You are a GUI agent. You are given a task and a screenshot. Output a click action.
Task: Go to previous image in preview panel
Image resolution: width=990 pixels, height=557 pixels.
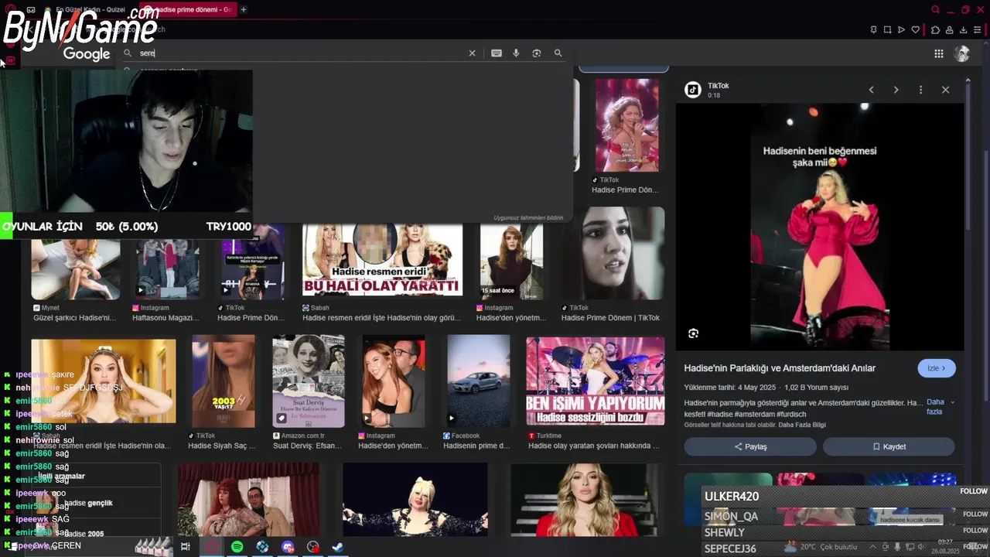pyautogui.click(x=871, y=90)
